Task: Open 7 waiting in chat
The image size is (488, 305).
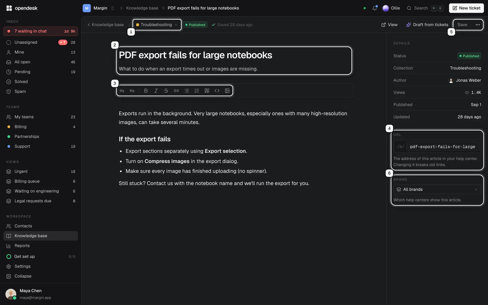Action: [41, 31]
